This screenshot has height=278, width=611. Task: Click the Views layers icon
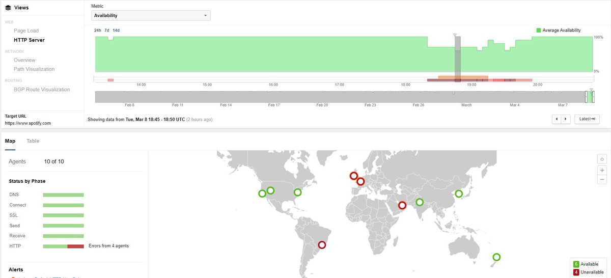[8, 8]
